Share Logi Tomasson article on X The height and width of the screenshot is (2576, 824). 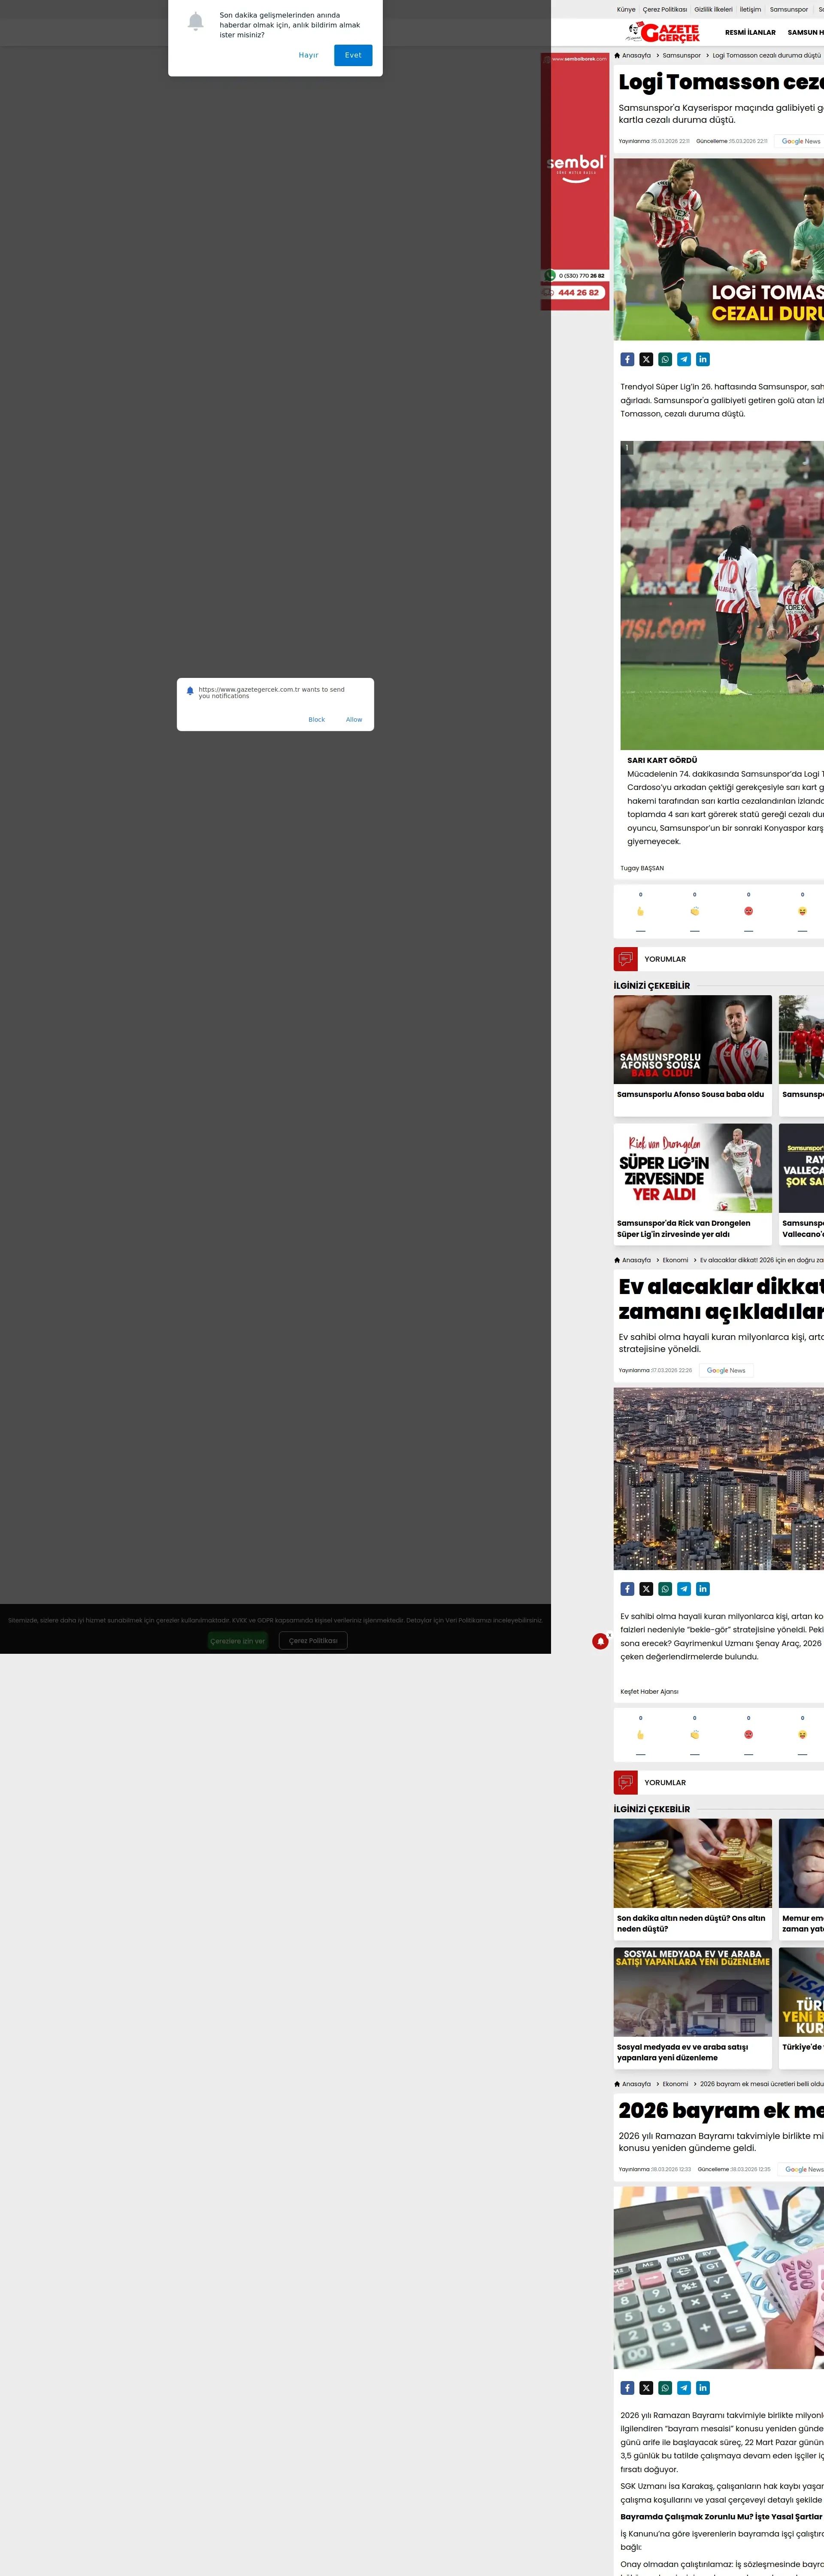[x=646, y=359]
